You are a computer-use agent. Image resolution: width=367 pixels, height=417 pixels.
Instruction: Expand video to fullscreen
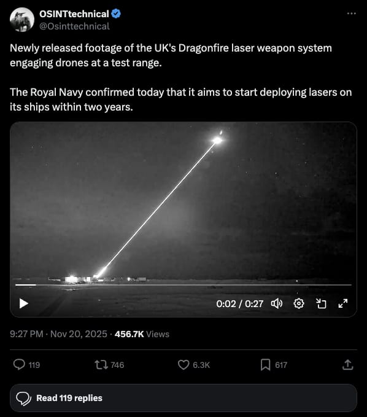pos(343,303)
